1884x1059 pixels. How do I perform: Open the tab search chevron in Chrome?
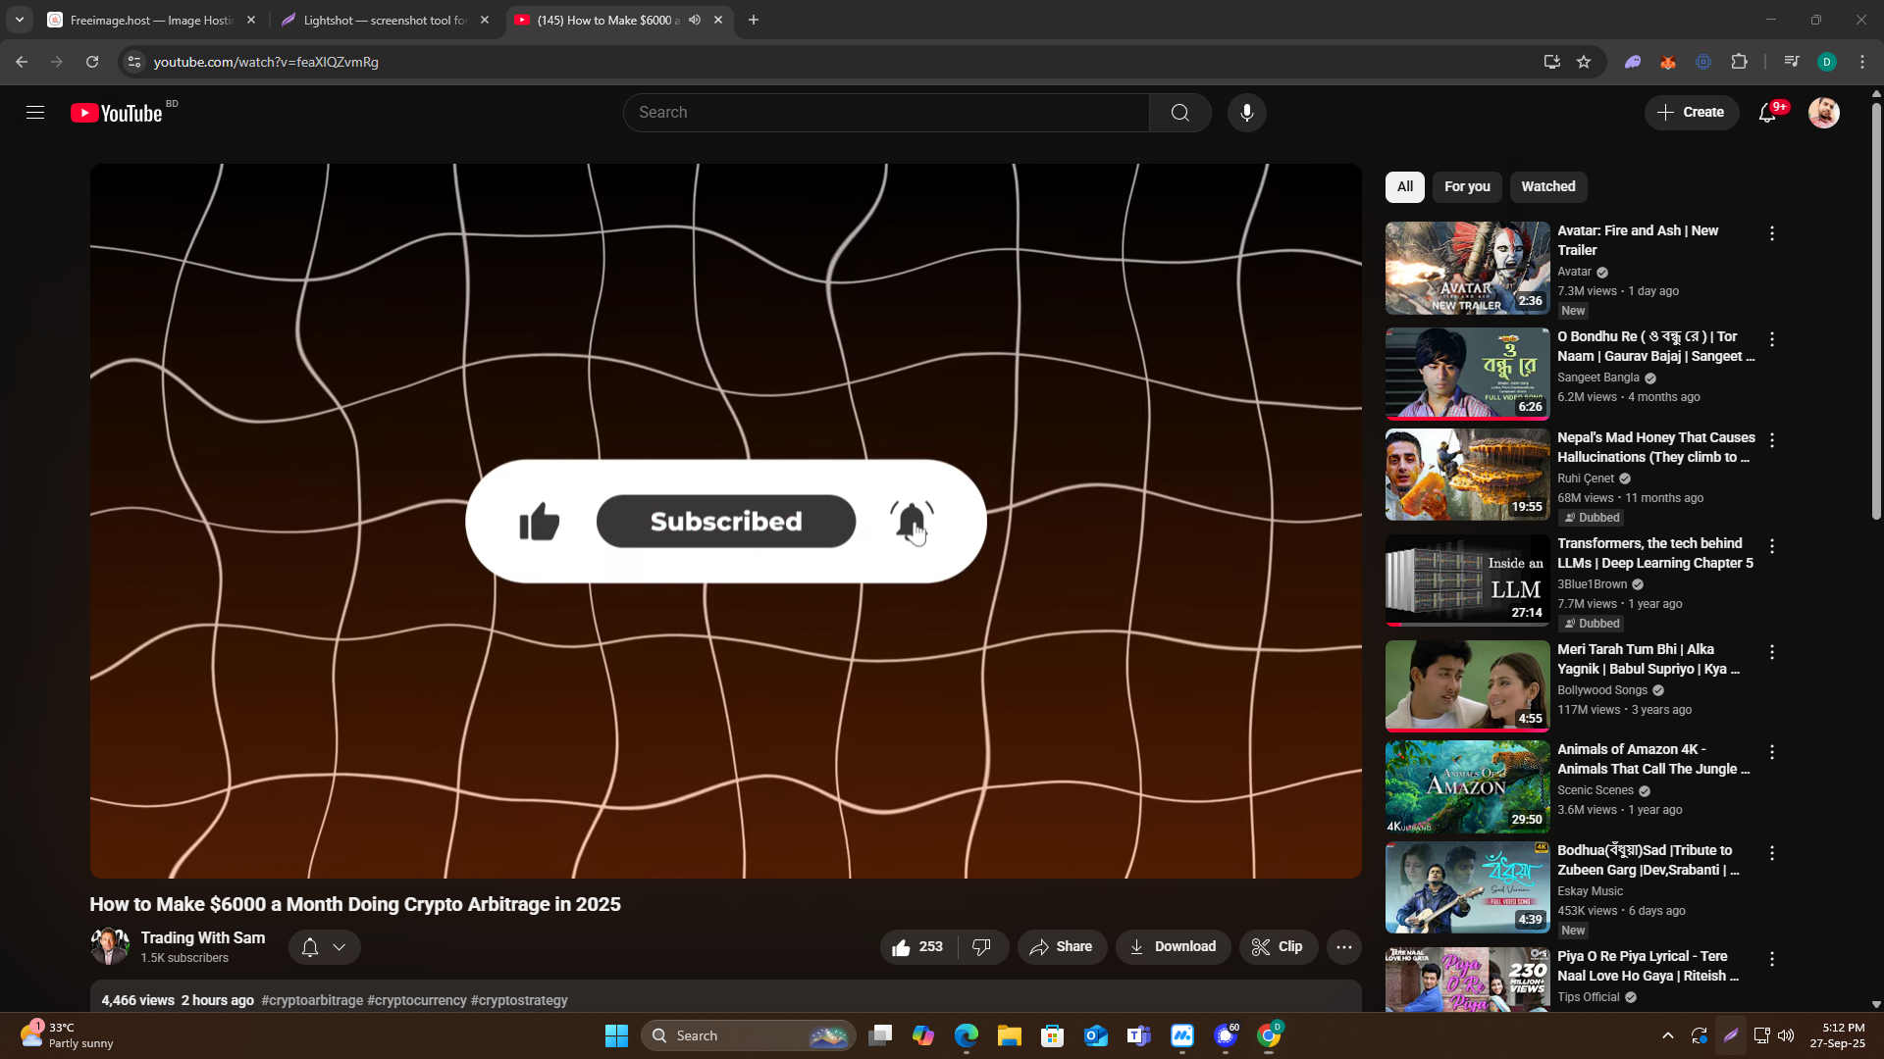20,20
